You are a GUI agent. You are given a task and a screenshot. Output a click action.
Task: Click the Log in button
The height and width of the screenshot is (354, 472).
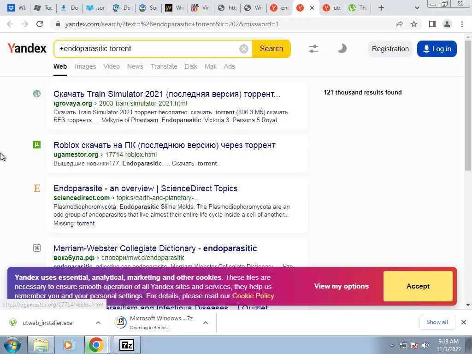(x=437, y=49)
